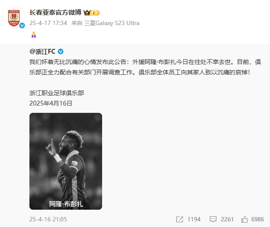The height and width of the screenshot is (227, 270).
Task: Click the candle prayer emoji
Action: (34, 35)
